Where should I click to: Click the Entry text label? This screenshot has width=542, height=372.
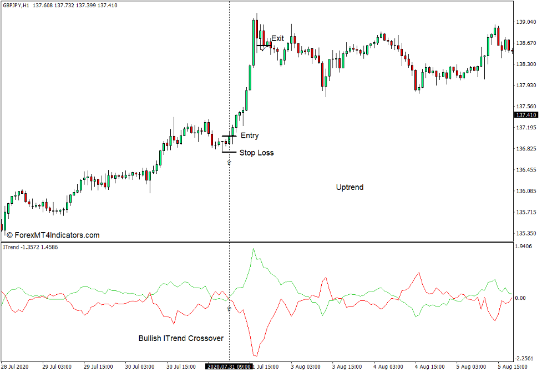250,135
